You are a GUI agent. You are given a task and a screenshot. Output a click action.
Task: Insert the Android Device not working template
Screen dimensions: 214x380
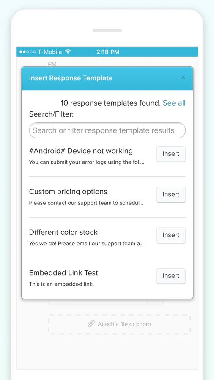171,154
